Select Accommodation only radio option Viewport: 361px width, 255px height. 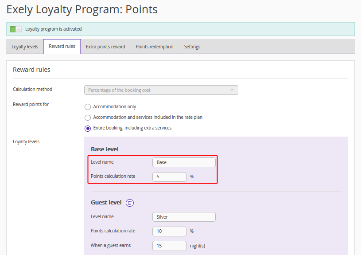tap(88, 107)
